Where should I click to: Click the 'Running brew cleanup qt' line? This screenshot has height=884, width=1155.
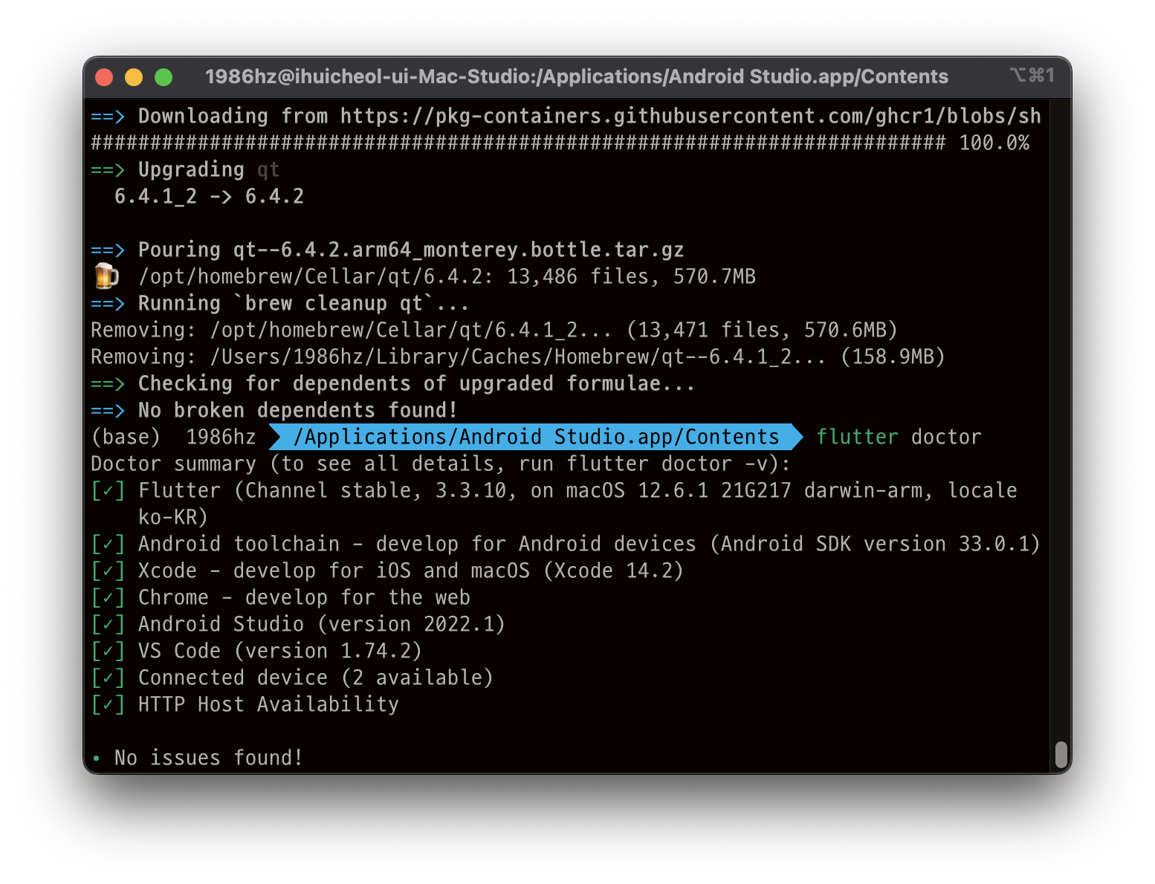click(280, 304)
